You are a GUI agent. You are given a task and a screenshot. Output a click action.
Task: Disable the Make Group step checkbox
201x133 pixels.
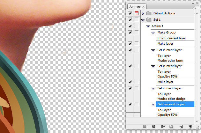[130, 32]
